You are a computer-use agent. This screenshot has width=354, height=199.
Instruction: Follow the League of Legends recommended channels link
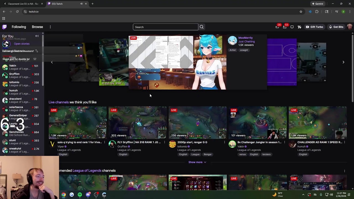(x=87, y=171)
